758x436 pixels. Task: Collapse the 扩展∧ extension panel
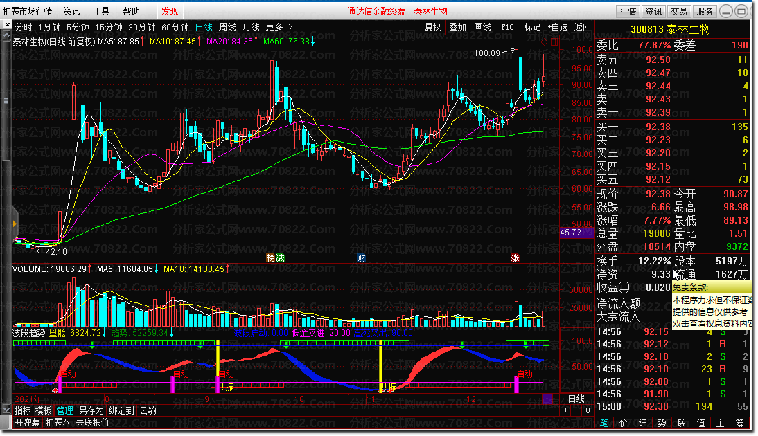(58, 422)
